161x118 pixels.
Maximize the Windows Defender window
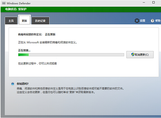click(x=153, y=2)
